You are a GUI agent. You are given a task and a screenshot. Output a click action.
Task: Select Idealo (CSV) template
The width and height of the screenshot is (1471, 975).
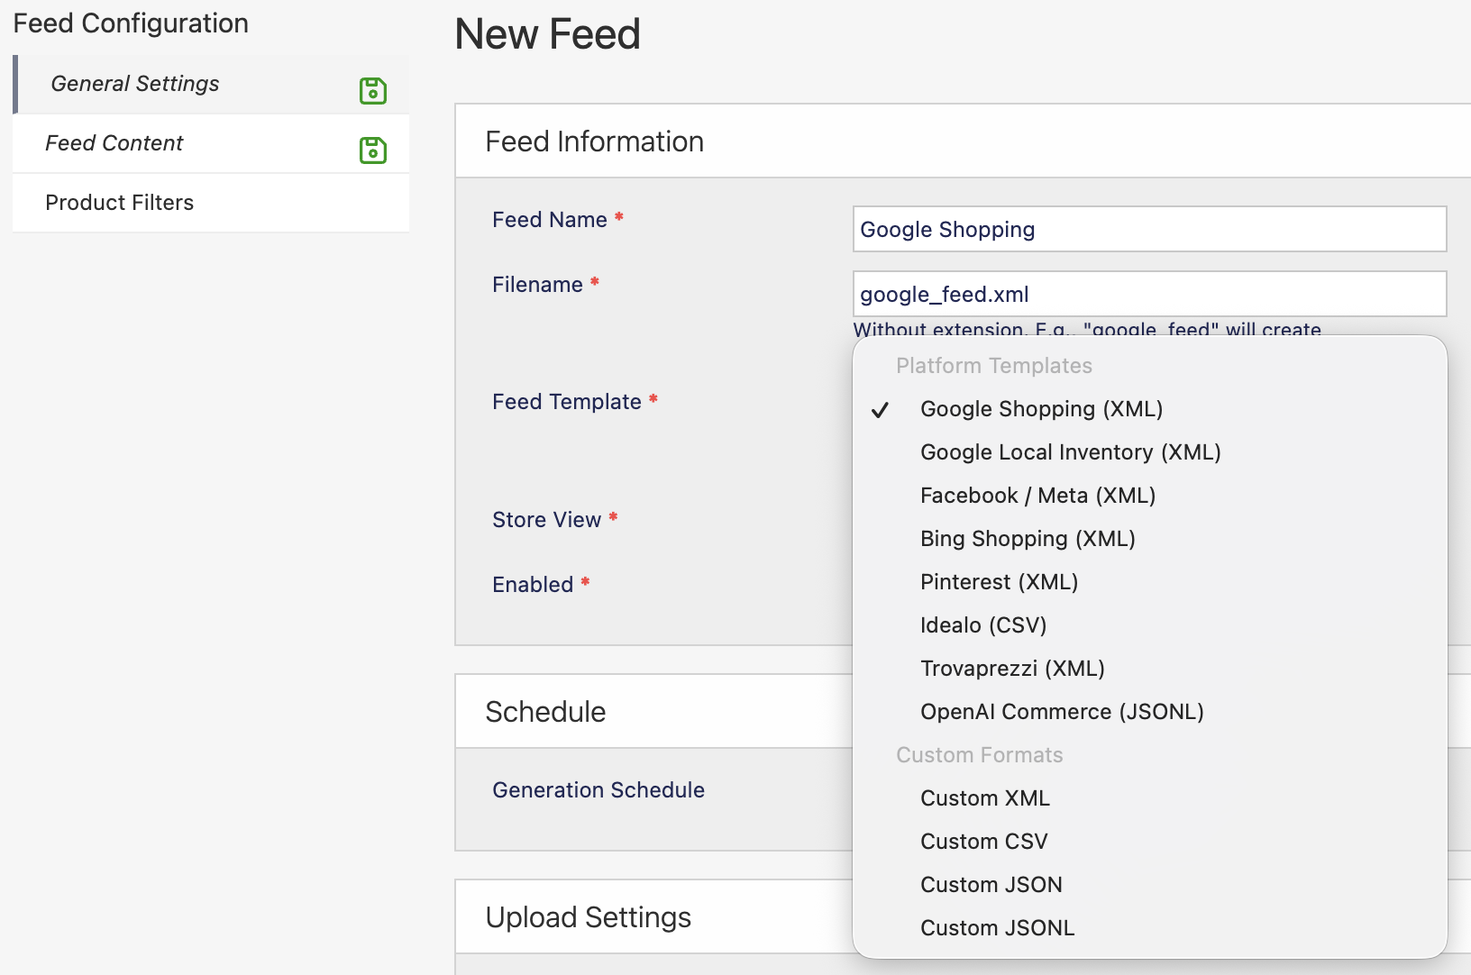(x=1149, y=625)
